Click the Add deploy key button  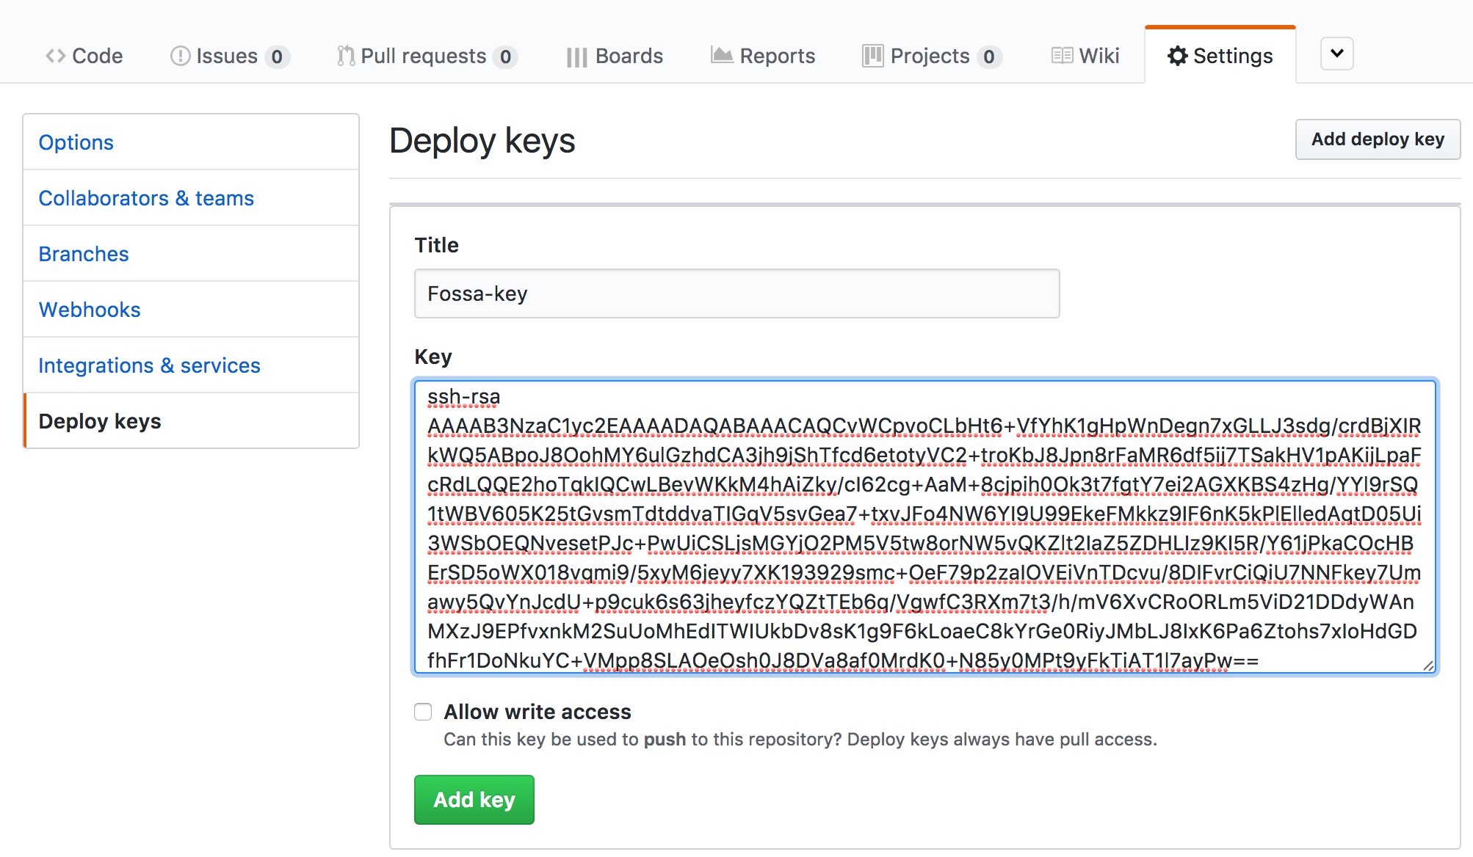tap(1378, 139)
